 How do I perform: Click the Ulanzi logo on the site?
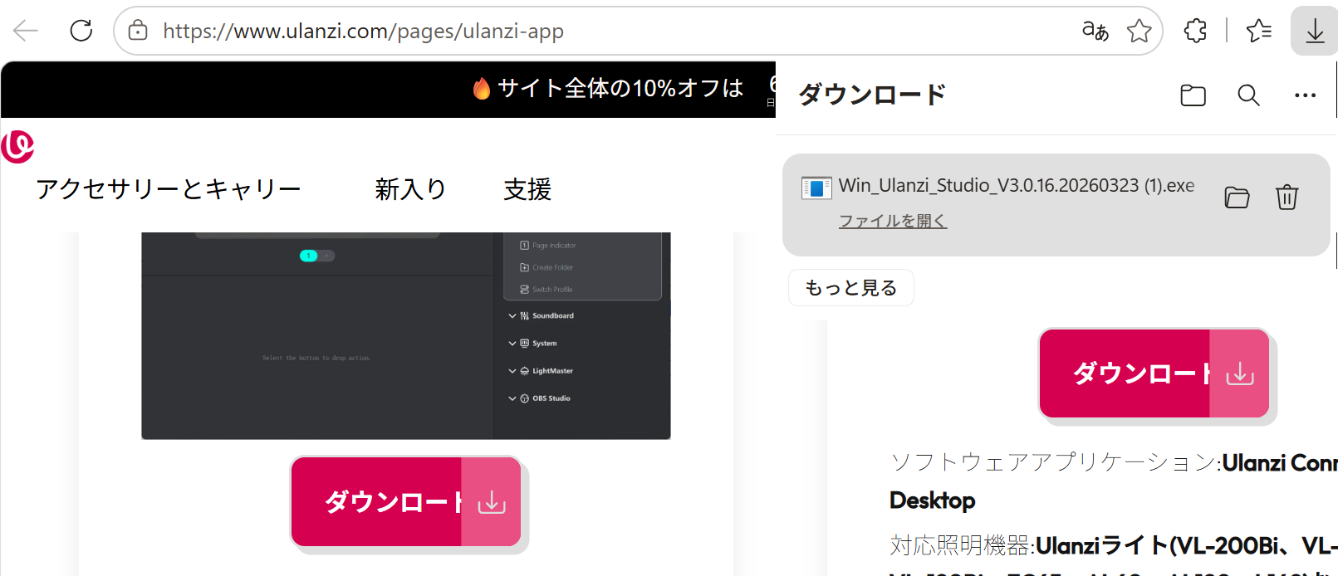[x=17, y=146]
